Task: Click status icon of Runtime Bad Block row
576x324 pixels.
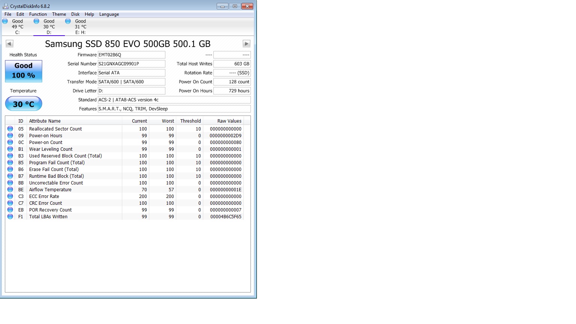Action: coord(10,176)
